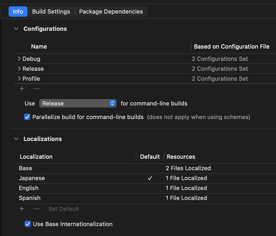This screenshot has height=236, width=276.
Task: Collapse the Configurations section
Action: (x=16, y=29)
